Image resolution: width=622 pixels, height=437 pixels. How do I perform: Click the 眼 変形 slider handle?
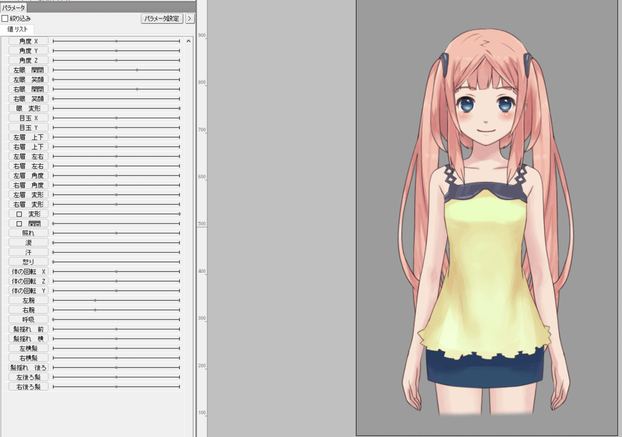point(179,108)
